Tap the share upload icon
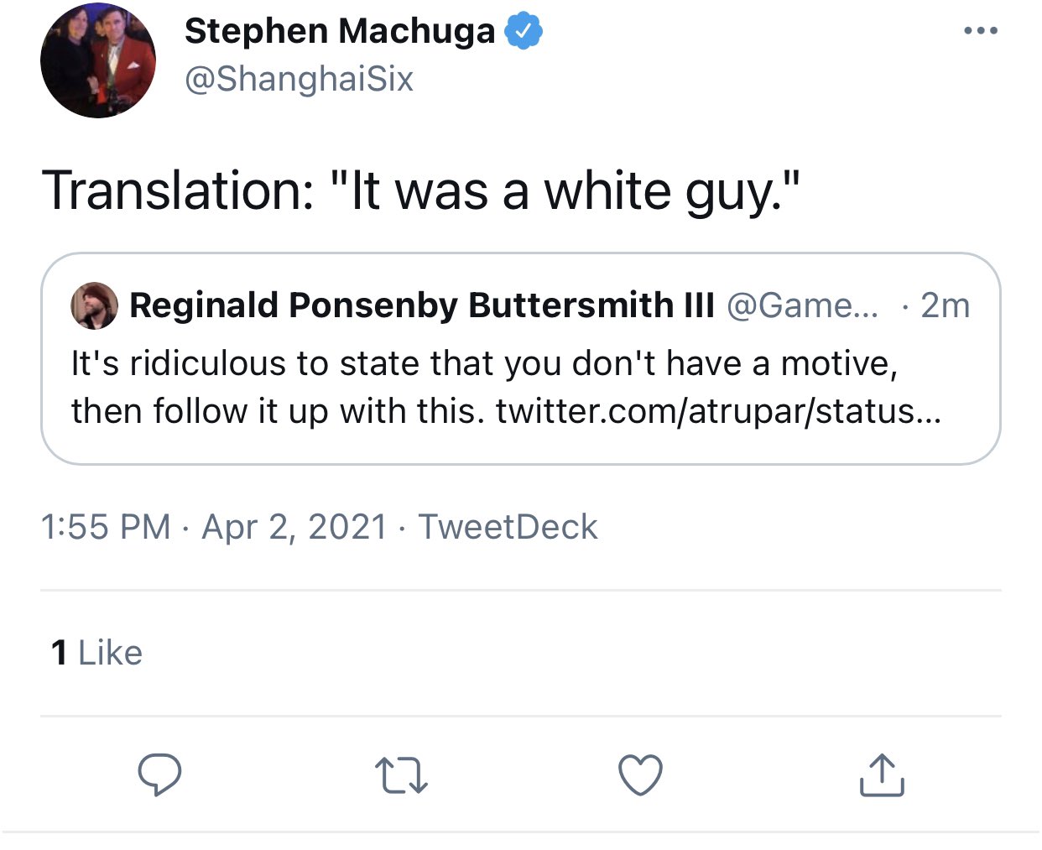The image size is (1042, 850). 881,774
